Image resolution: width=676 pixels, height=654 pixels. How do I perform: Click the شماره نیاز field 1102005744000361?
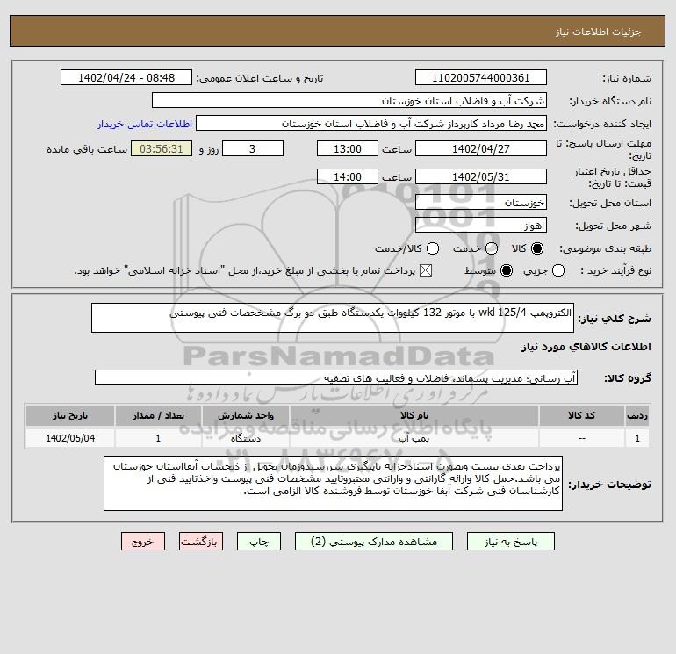pos(481,77)
